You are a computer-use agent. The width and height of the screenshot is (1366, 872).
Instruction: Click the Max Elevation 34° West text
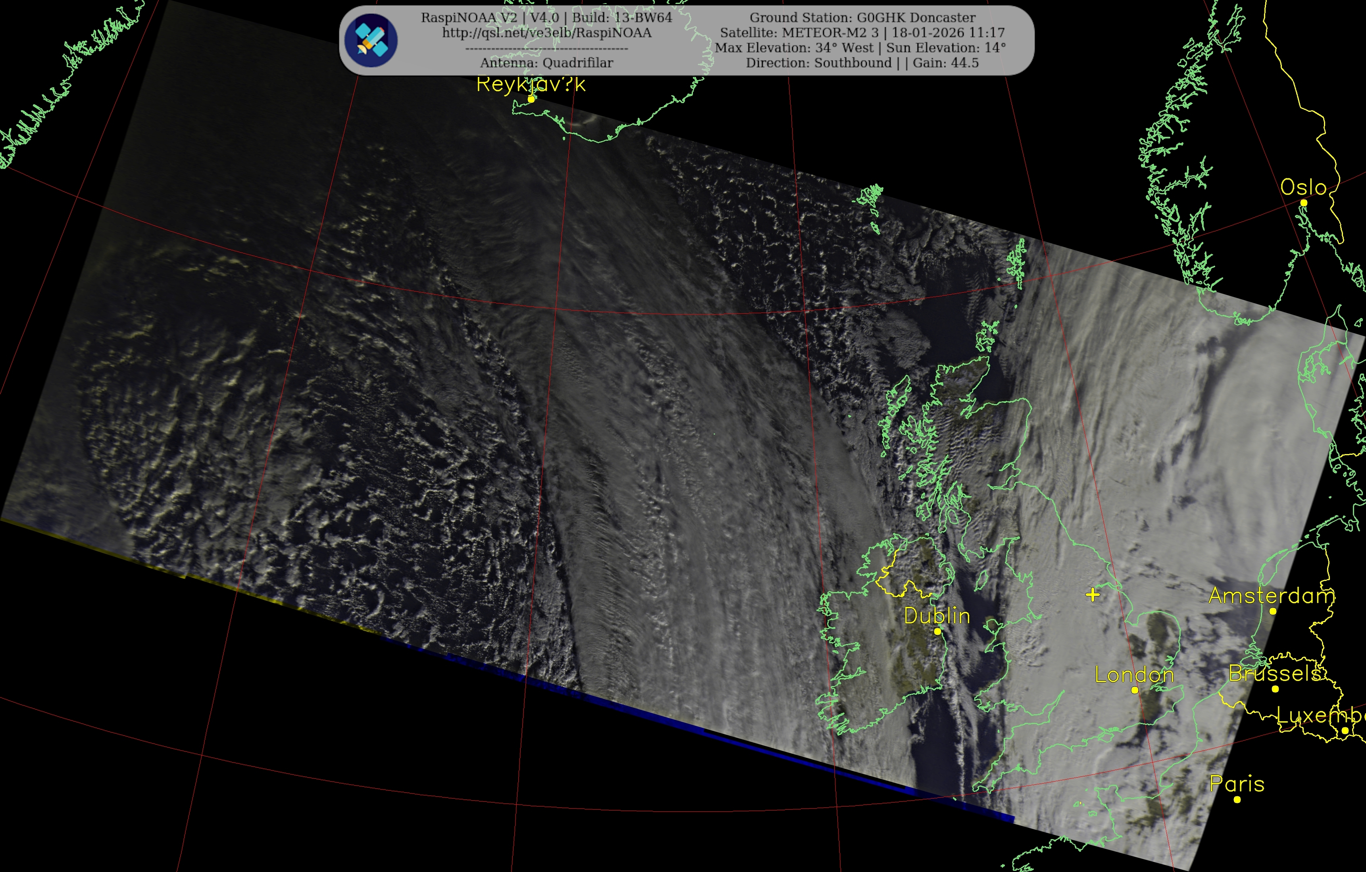coord(794,48)
